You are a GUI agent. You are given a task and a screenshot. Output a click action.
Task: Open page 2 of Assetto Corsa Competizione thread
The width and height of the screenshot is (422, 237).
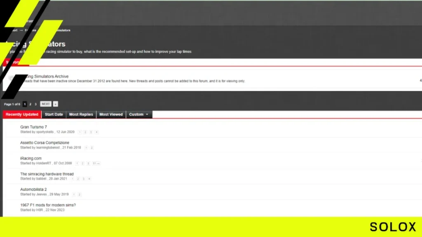click(91, 148)
